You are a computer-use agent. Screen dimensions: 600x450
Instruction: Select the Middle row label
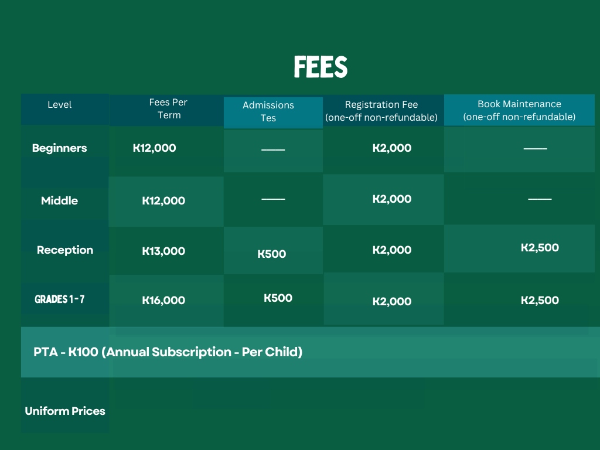click(60, 201)
